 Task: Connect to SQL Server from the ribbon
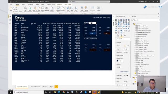(39, 9)
